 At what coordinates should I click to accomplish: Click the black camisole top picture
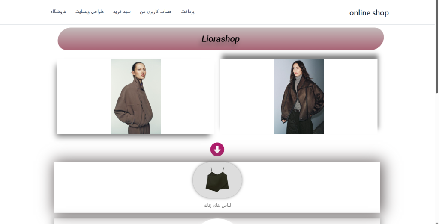217,179
